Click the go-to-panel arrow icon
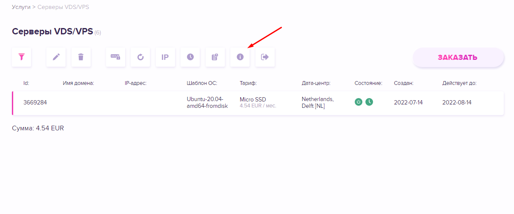This screenshot has width=514, height=214. 265,57
